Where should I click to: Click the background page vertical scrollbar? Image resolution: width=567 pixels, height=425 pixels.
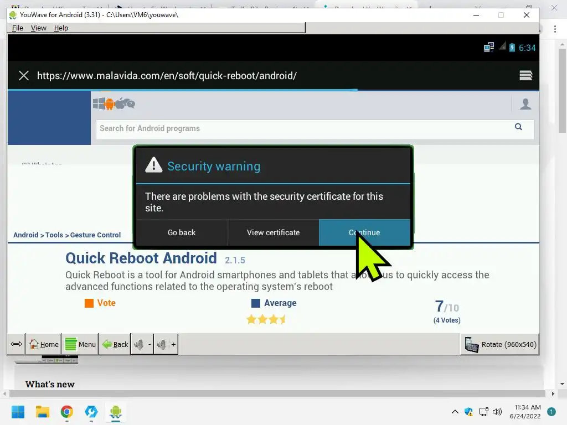click(x=562, y=90)
